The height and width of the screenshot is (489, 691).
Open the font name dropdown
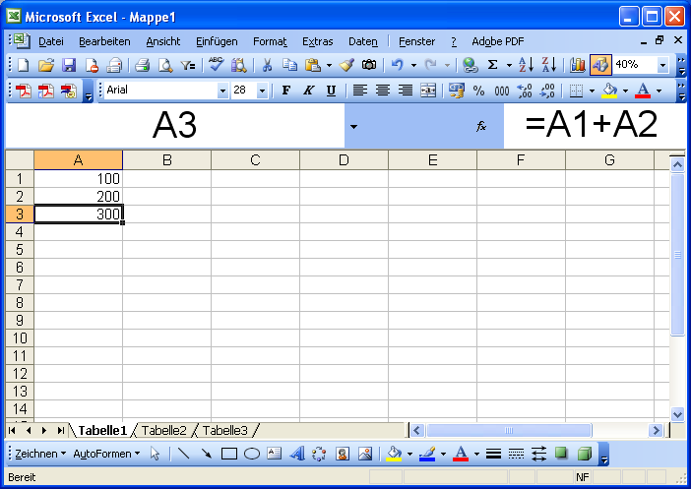tap(222, 91)
